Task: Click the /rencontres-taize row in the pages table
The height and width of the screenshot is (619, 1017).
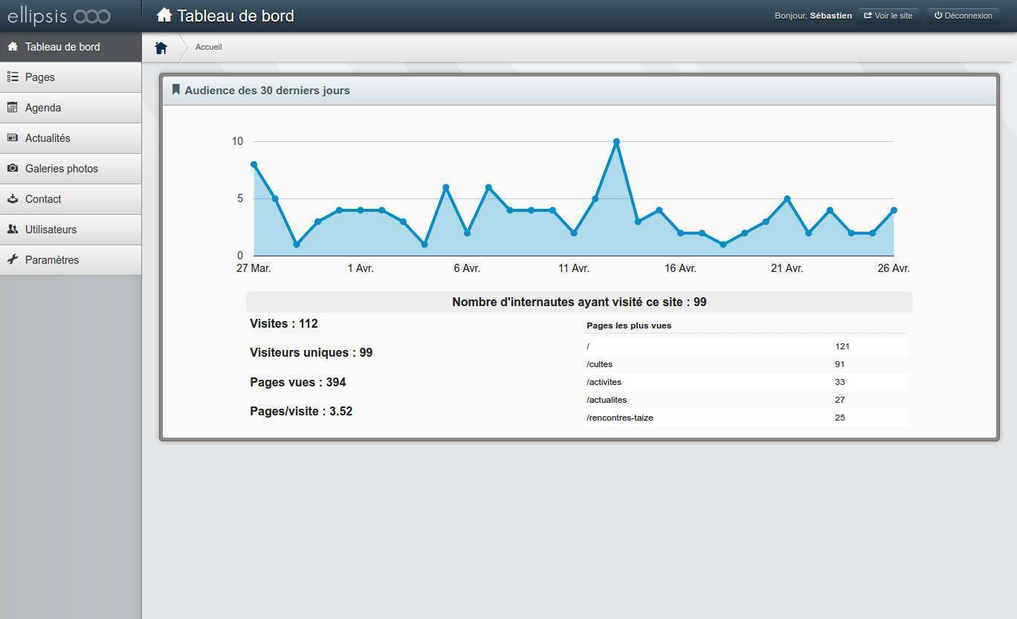Action: 746,418
